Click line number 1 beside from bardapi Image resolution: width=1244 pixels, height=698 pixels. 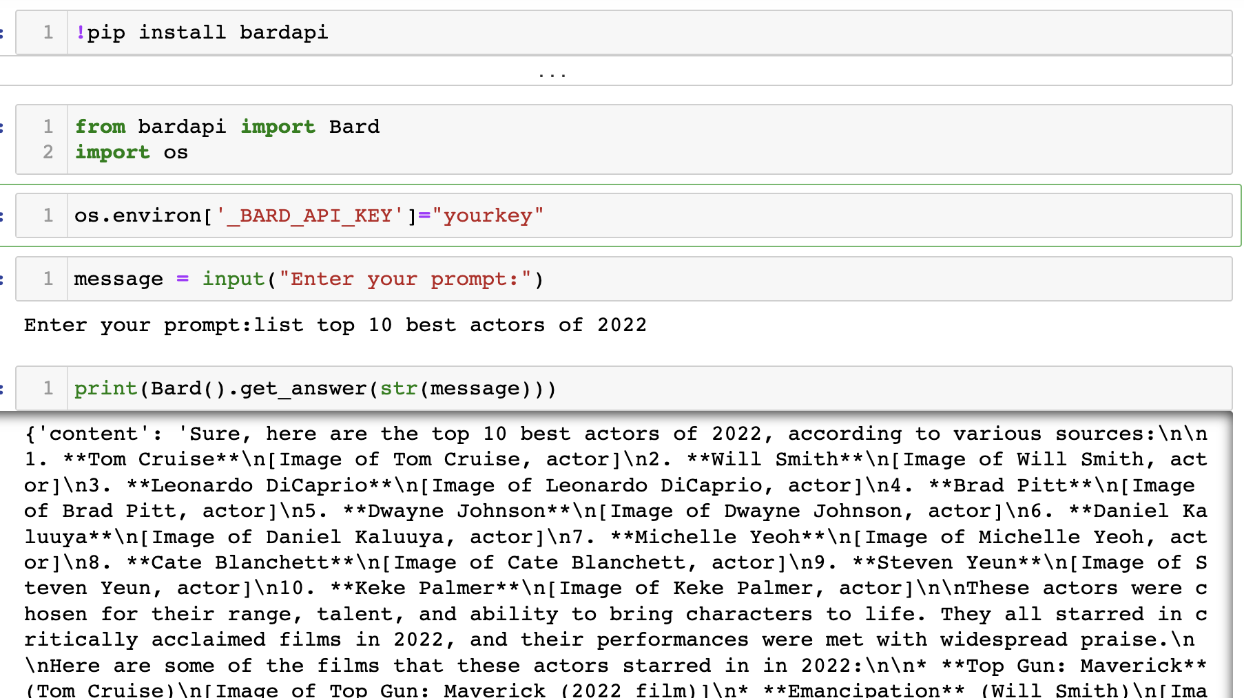48,126
